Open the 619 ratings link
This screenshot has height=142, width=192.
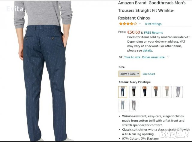pyautogui.click(x=153, y=24)
